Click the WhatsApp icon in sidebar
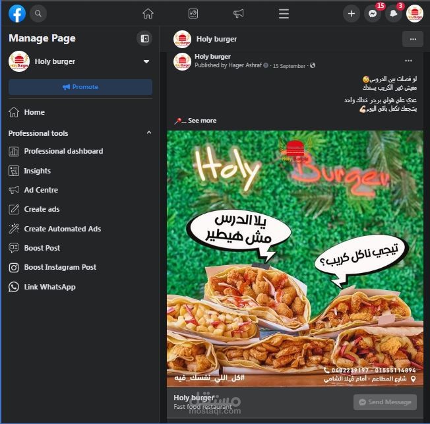 (x=14, y=287)
